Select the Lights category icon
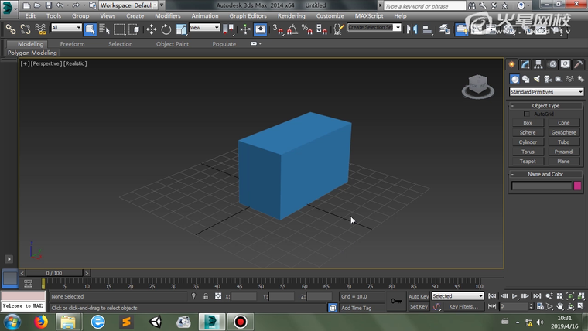The height and width of the screenshot is (331, 588). 536,79
